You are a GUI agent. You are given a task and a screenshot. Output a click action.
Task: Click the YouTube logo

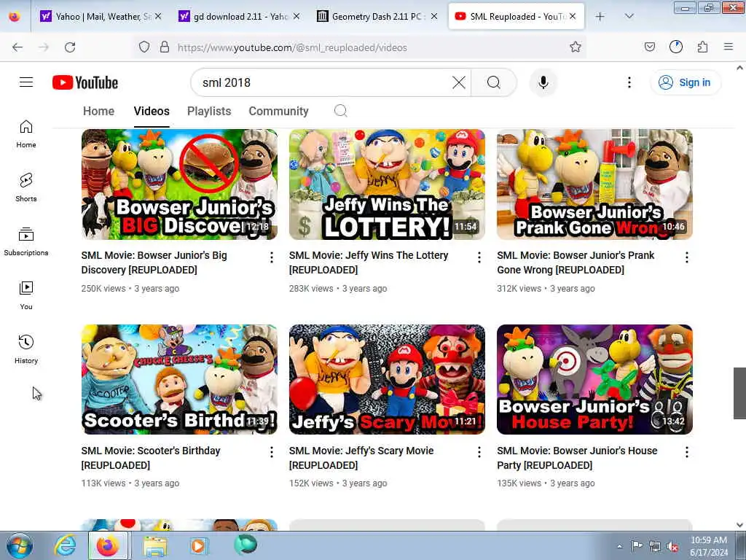click(85, 82)
